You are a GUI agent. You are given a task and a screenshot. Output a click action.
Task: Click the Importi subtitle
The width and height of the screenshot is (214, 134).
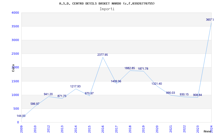(x=107, y=9)
